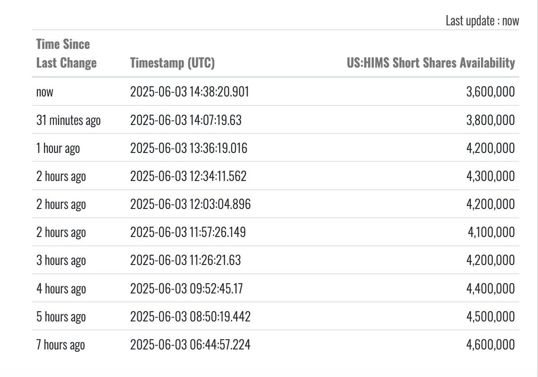538x377 pixels.
Task: Click the 'US:HIMS Short Shares Availability' header
Action: 430,63
